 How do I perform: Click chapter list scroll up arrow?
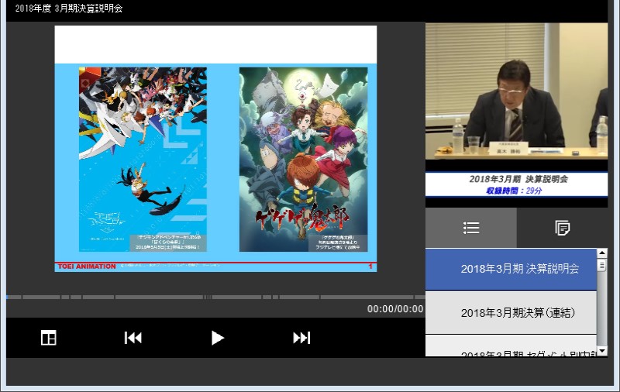tap(602, 253)
